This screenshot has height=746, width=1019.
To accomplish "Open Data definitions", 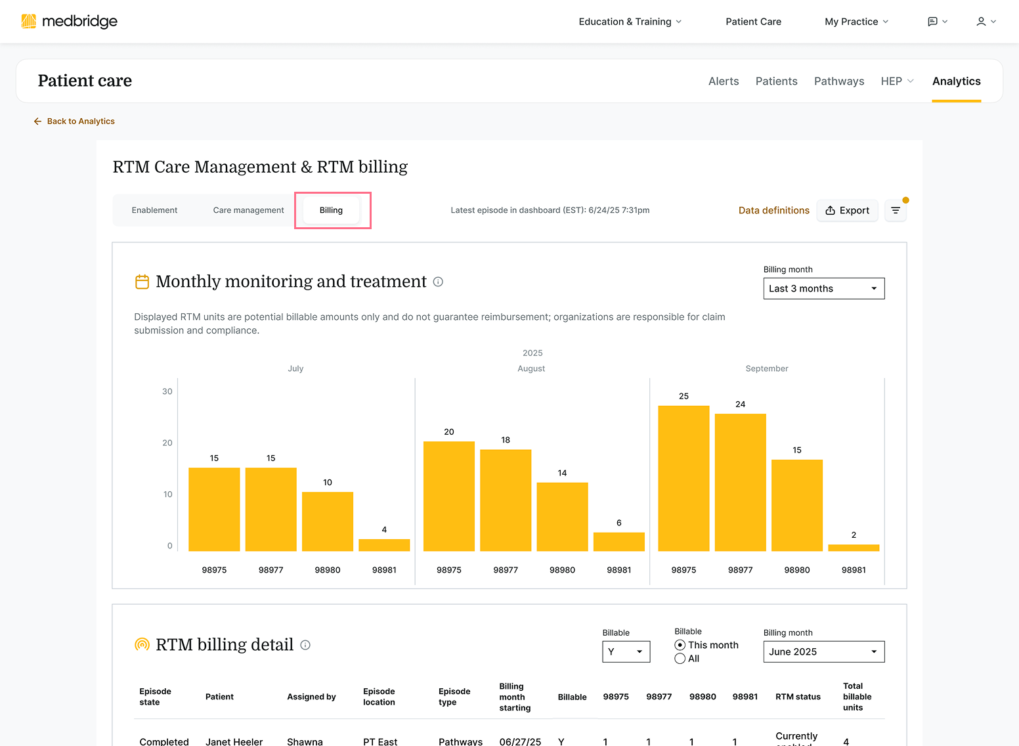I will 773,210.
